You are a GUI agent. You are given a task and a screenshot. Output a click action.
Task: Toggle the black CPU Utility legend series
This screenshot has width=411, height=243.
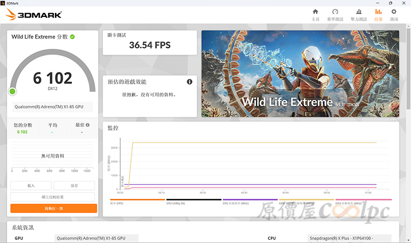(x=194, y=201)
